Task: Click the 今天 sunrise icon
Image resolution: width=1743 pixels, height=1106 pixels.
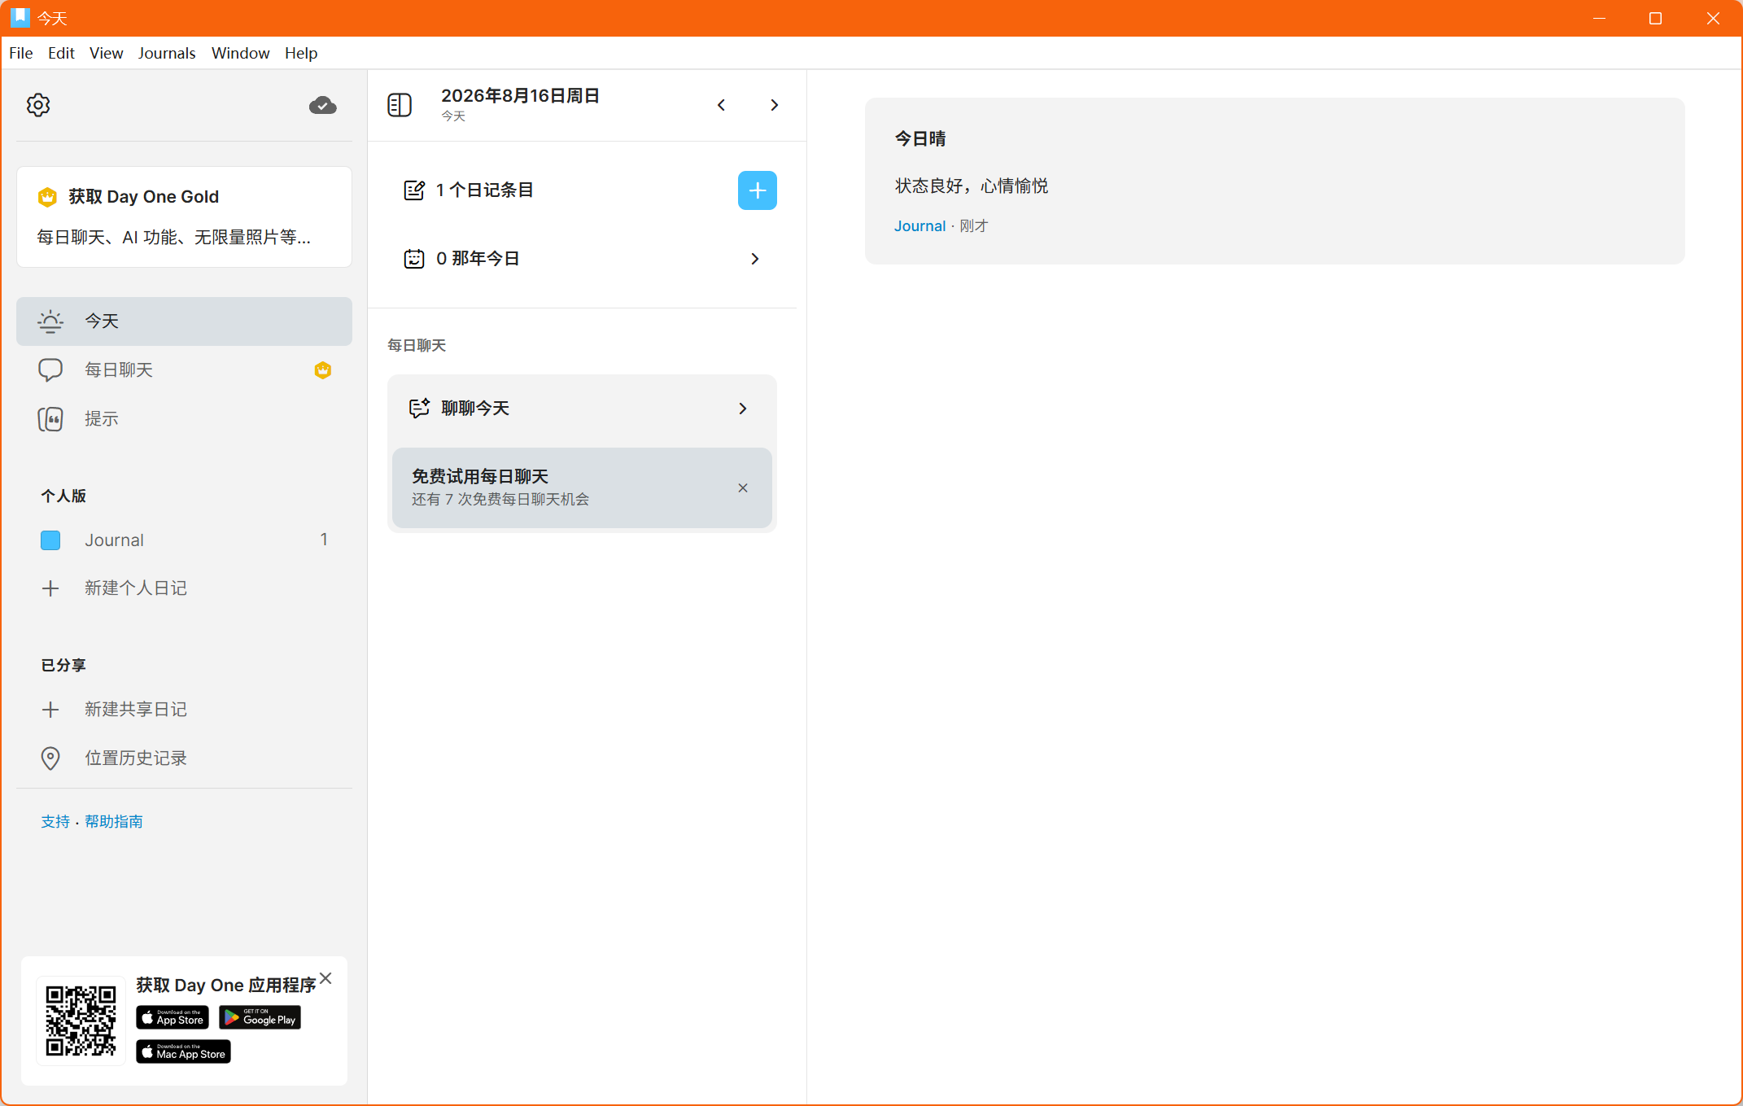Action: tap(50, 321)
